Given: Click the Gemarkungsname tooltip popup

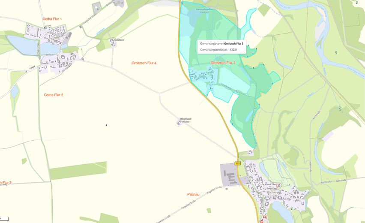Looking at the screenshot, I should [x=222, y=47].
